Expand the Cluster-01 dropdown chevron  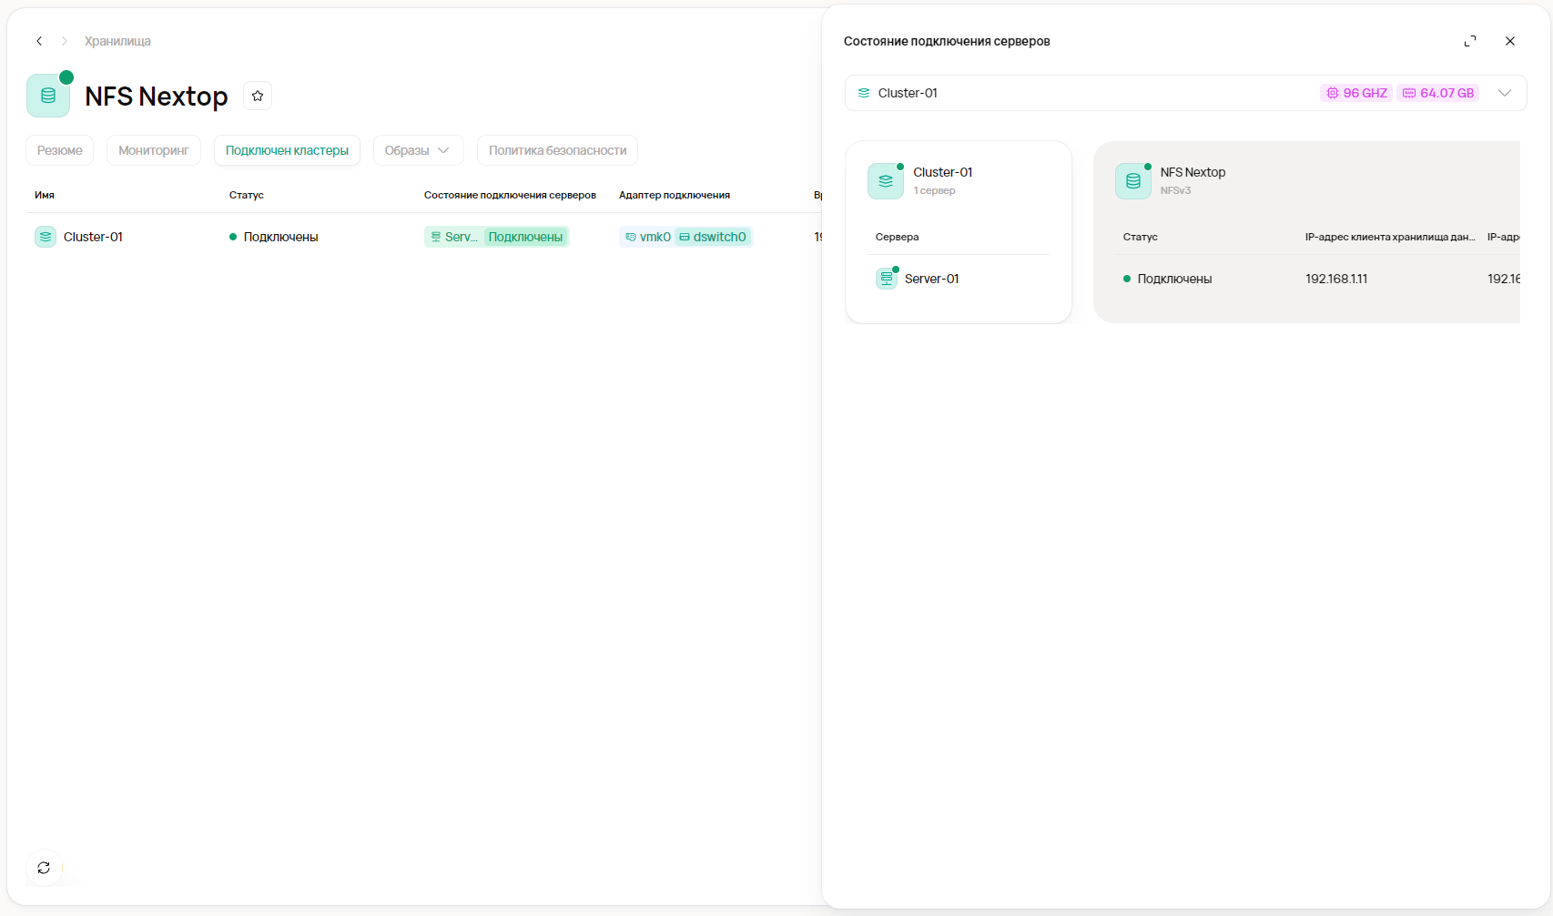click(1505, 93)
